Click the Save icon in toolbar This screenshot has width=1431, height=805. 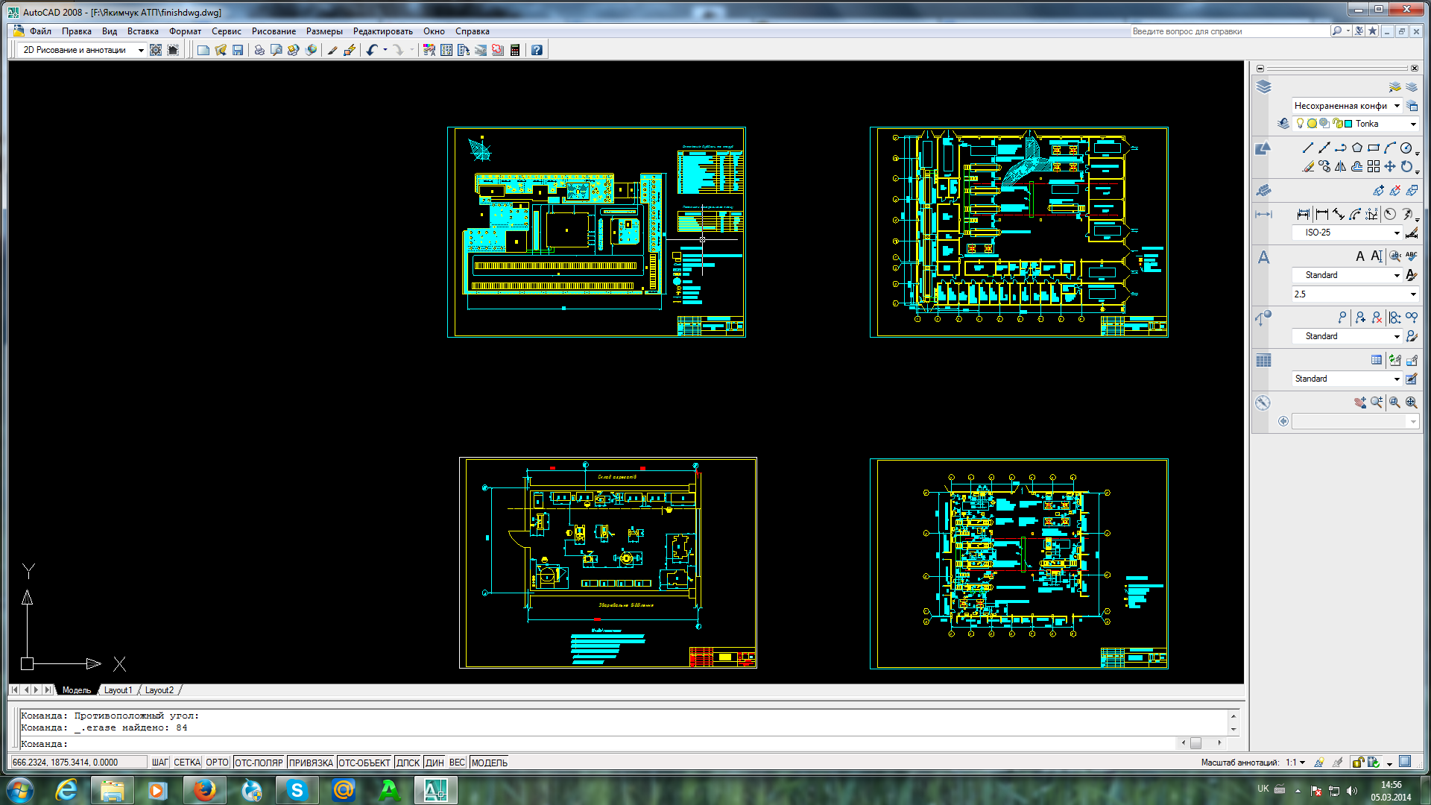[238, 50]
